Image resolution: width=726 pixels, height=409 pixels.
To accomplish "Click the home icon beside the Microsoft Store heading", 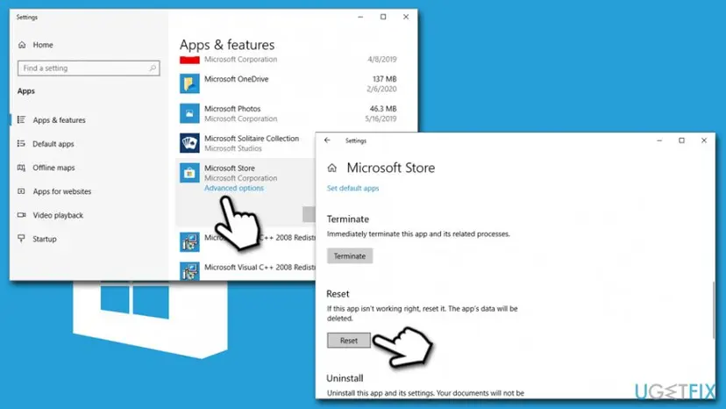I will (x=332, y=168).
